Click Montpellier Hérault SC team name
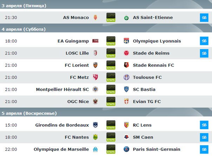The height and width of the screenshot is (156, 212). coord(62,89)
